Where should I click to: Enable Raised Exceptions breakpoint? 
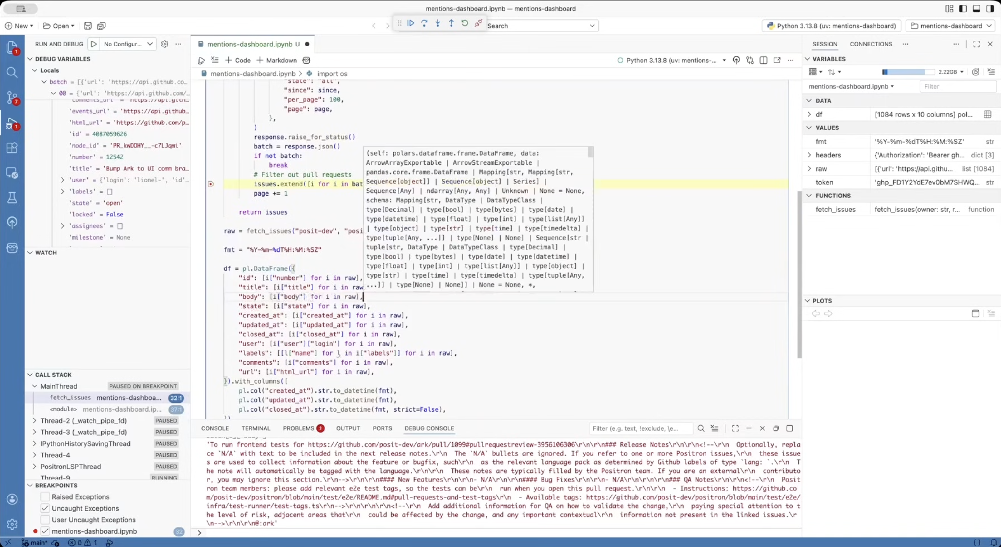tap(45, 497)
